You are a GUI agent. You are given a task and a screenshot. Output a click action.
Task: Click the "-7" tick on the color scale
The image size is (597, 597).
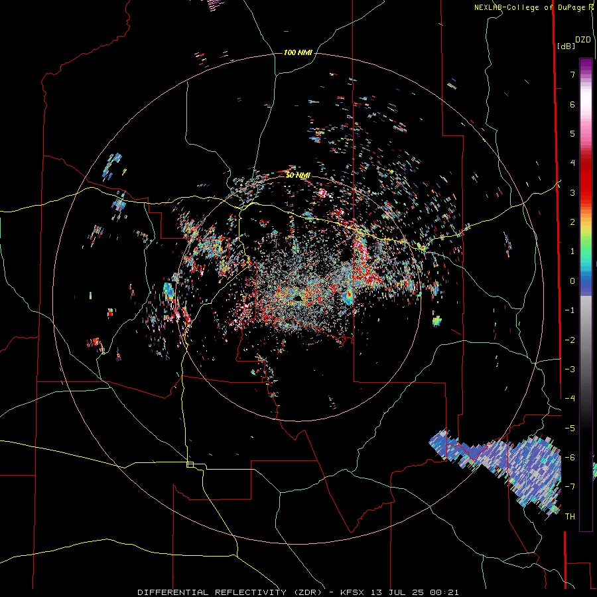point(570,487)
